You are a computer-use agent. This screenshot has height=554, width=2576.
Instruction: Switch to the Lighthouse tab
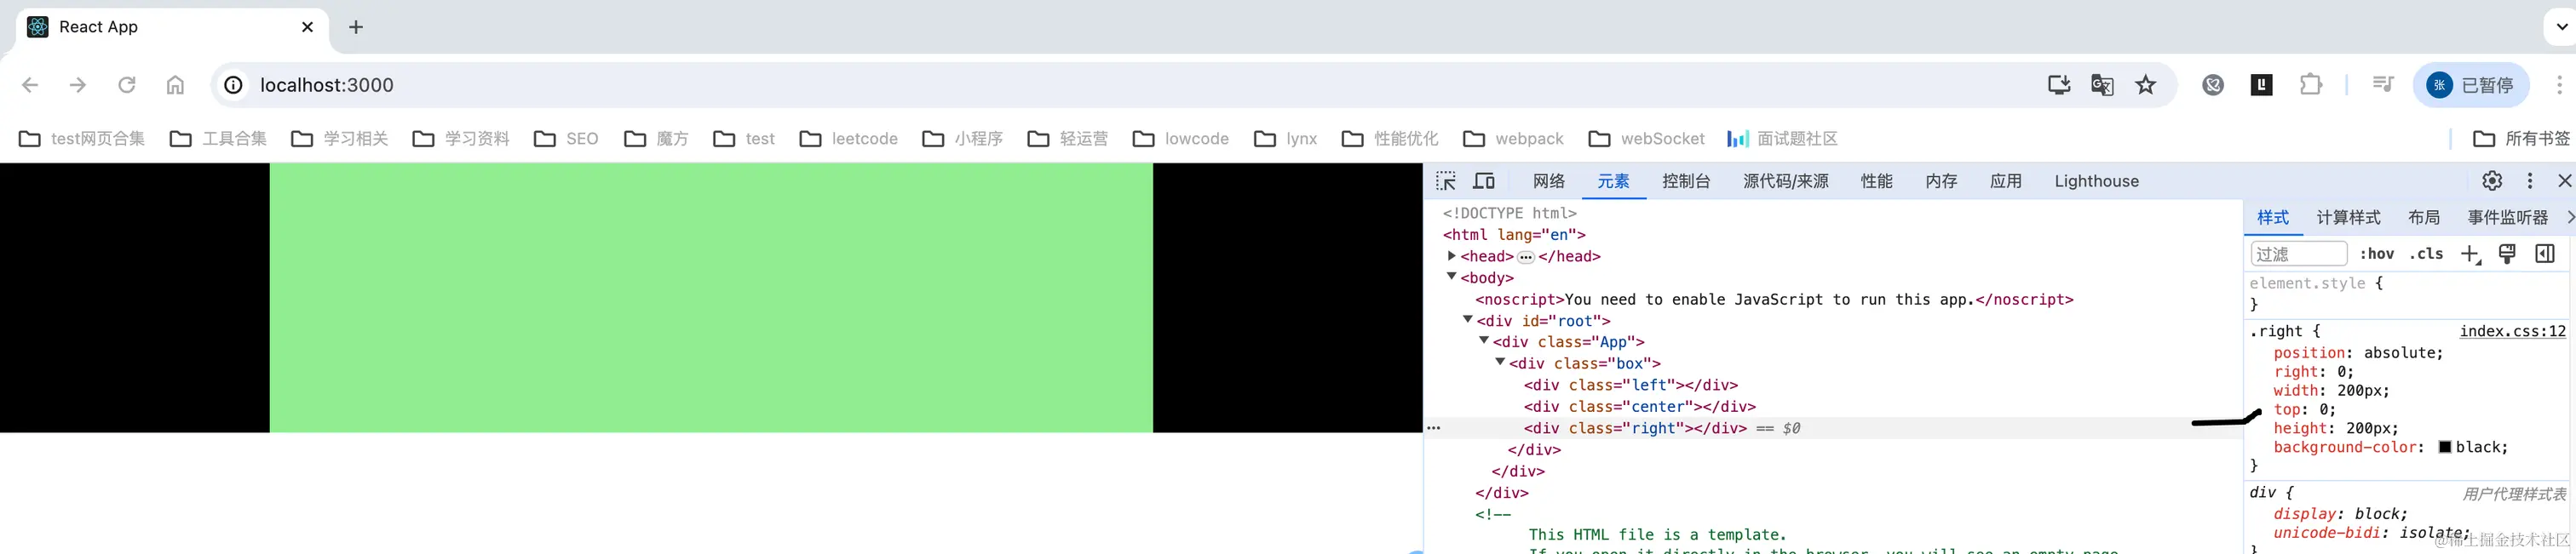click(2096, 180)
